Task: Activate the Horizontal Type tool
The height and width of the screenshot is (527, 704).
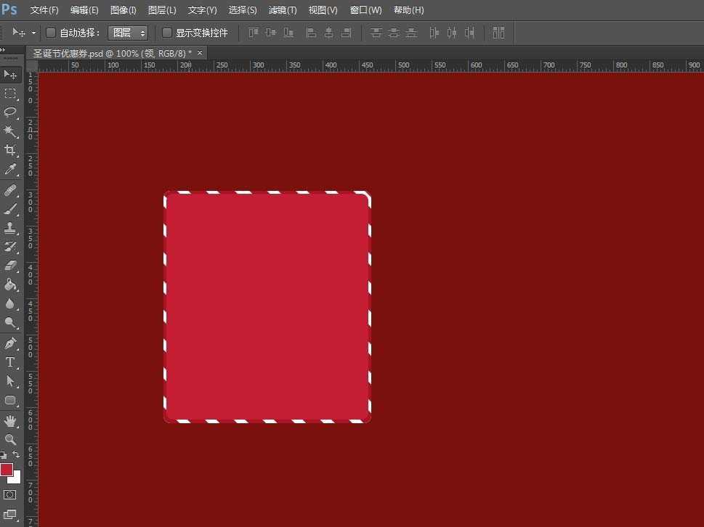Action: [x=10, y=362]
